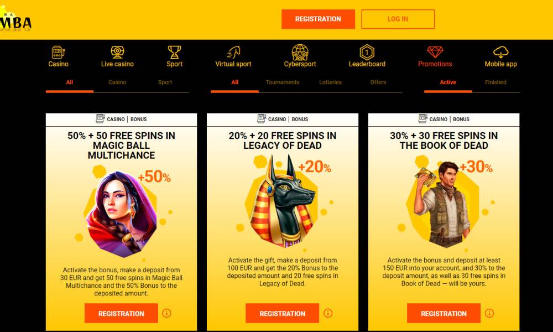553x332 pixels.
Task: Register under the 20% Legacy of Dead offer
Action: (282, 313)
